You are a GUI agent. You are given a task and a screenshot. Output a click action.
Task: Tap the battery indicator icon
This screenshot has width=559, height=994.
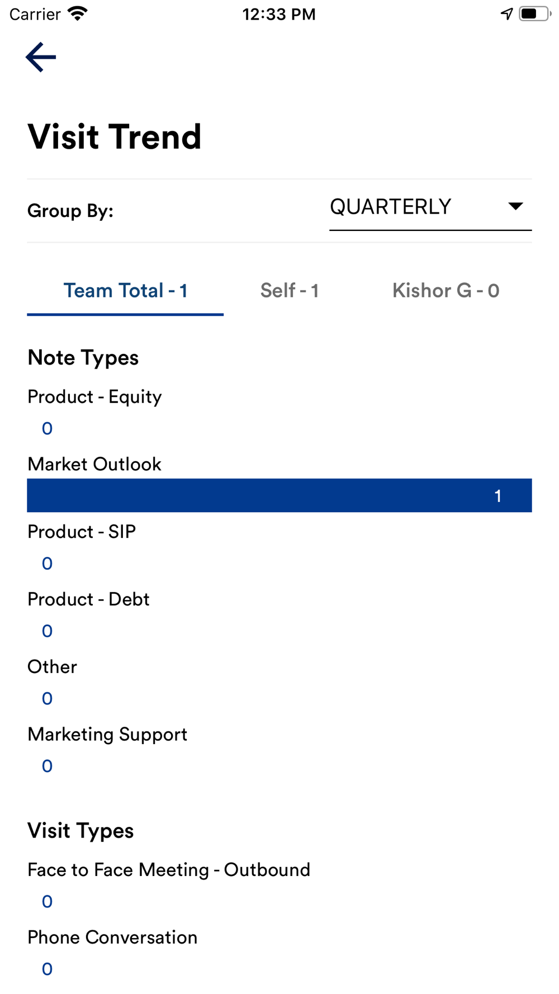click(533, 13)
